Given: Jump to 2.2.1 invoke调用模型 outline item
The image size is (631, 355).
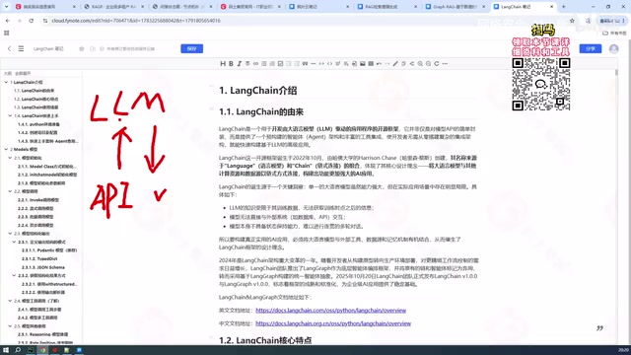Looking at the screenshot, I should [x=38, y=200].
